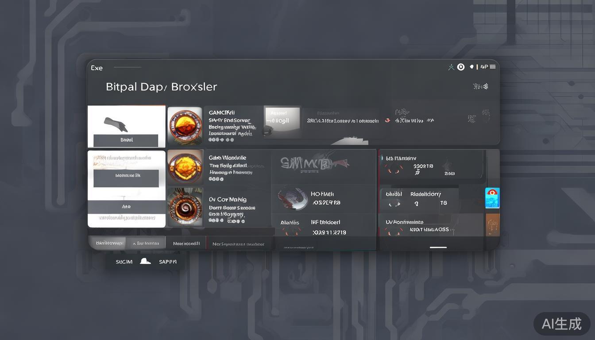The image size is (595, 340).
Task: Click the Exe label at top-left
Action: click(97, 68)
